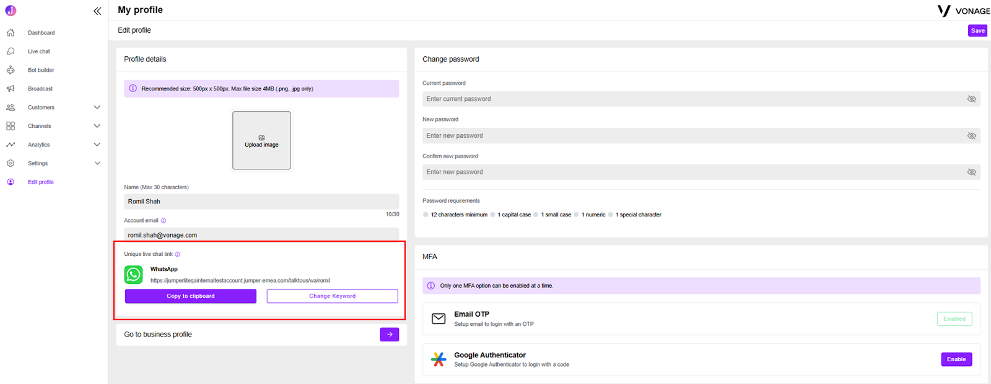This screenshot has width=991, height=384.
Task: Select Edit profile in the sidebar
Action: point(41,182)
